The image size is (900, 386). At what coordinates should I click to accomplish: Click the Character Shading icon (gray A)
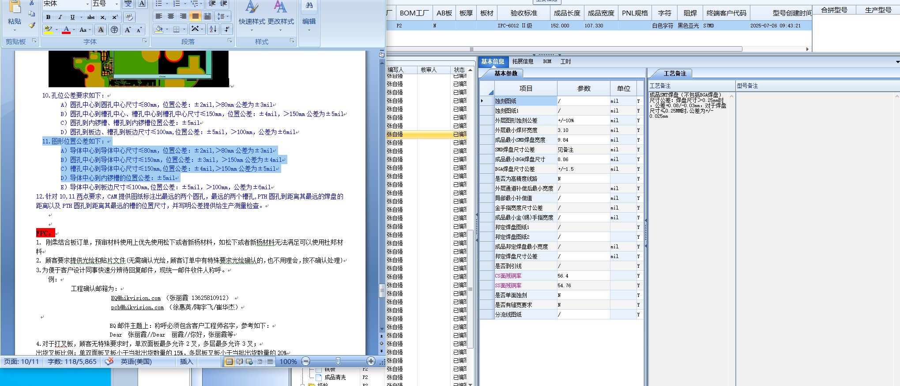coord(101,30)
